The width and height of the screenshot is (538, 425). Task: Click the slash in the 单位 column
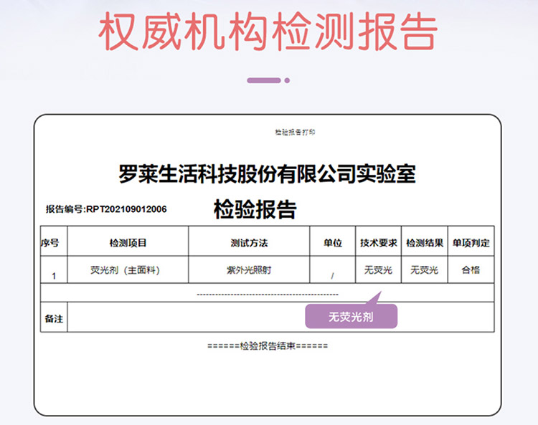332,275
